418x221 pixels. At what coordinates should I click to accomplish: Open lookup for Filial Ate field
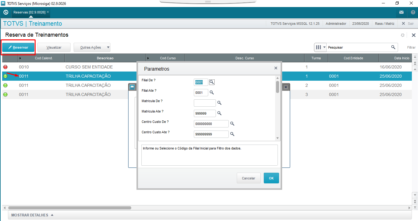pyautogui.click(x=212, y=92)
